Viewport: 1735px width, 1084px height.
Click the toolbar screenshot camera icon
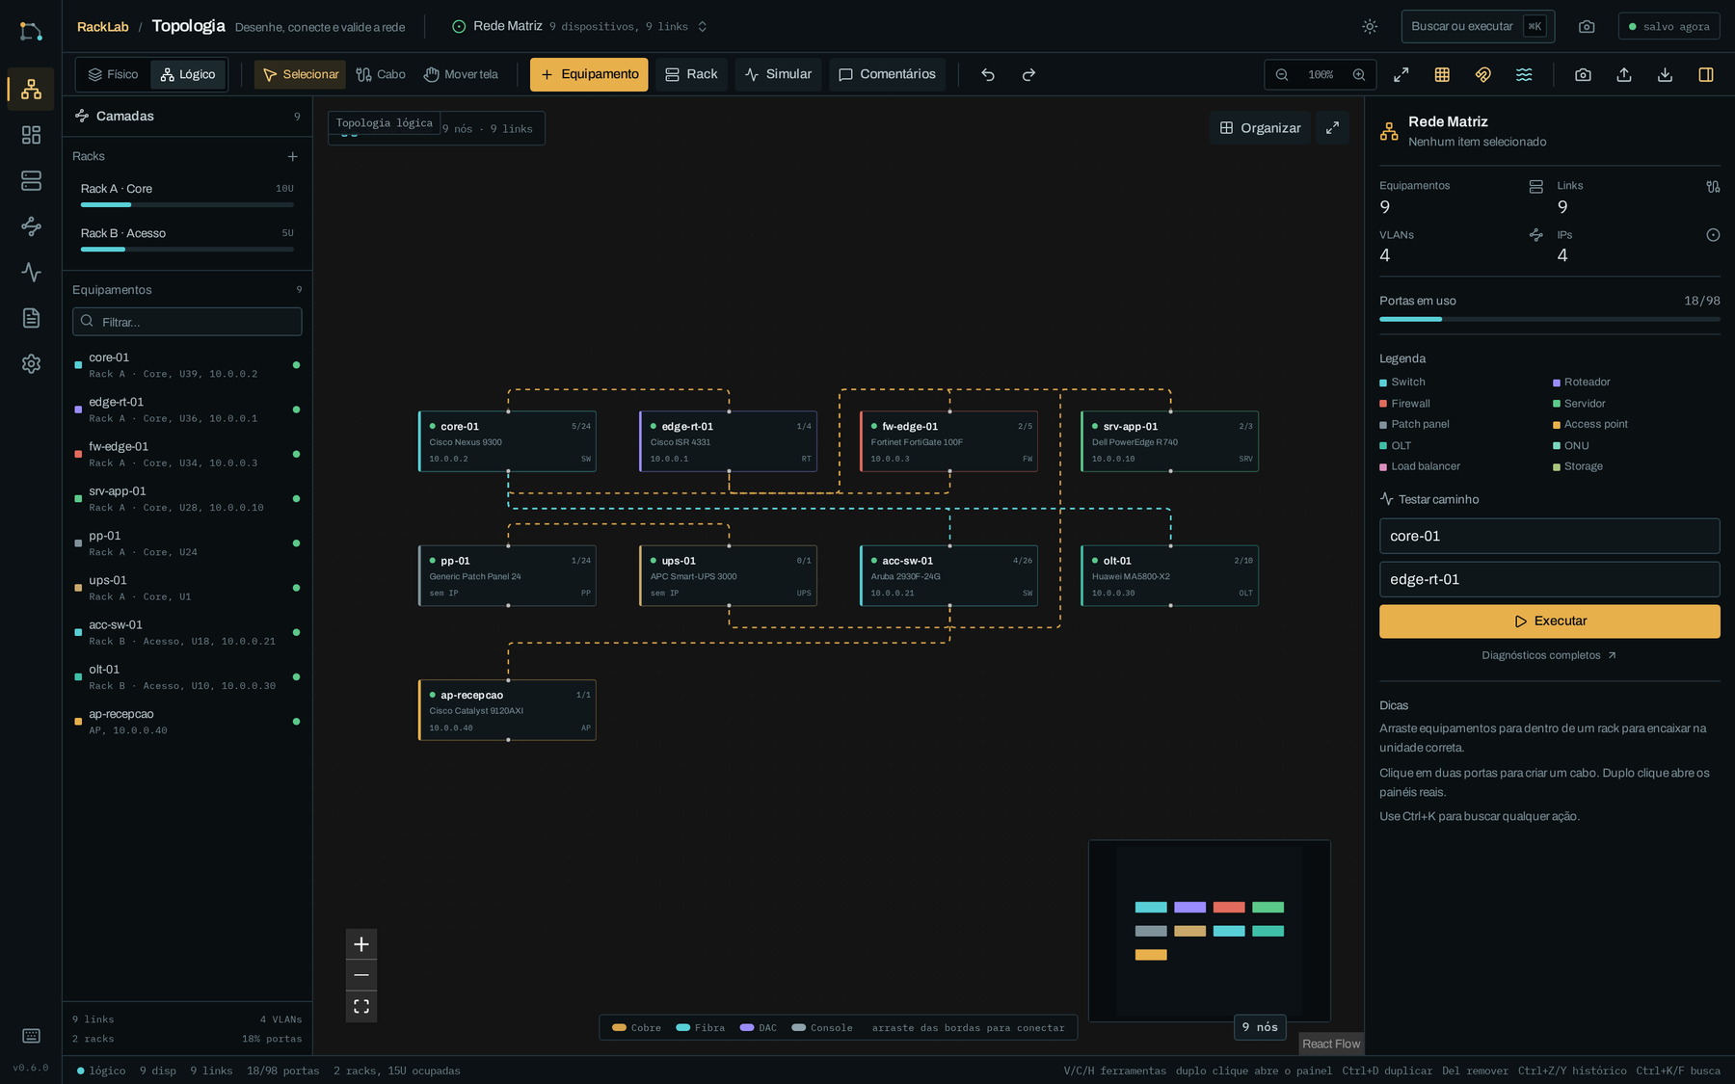(1583, 74)
